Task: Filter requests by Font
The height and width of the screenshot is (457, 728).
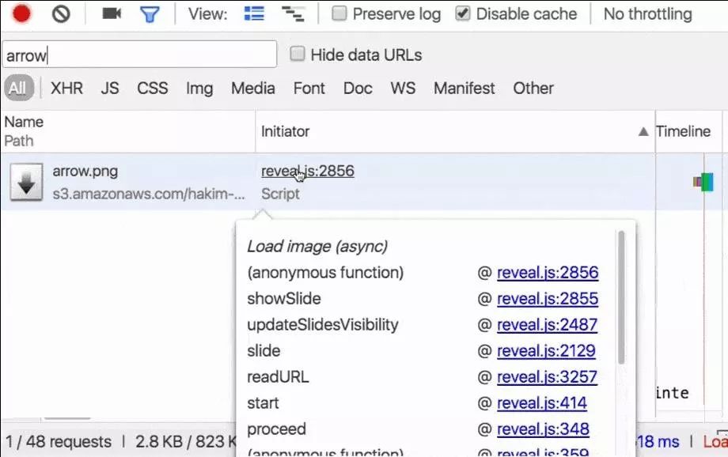Action: [309, 88]
